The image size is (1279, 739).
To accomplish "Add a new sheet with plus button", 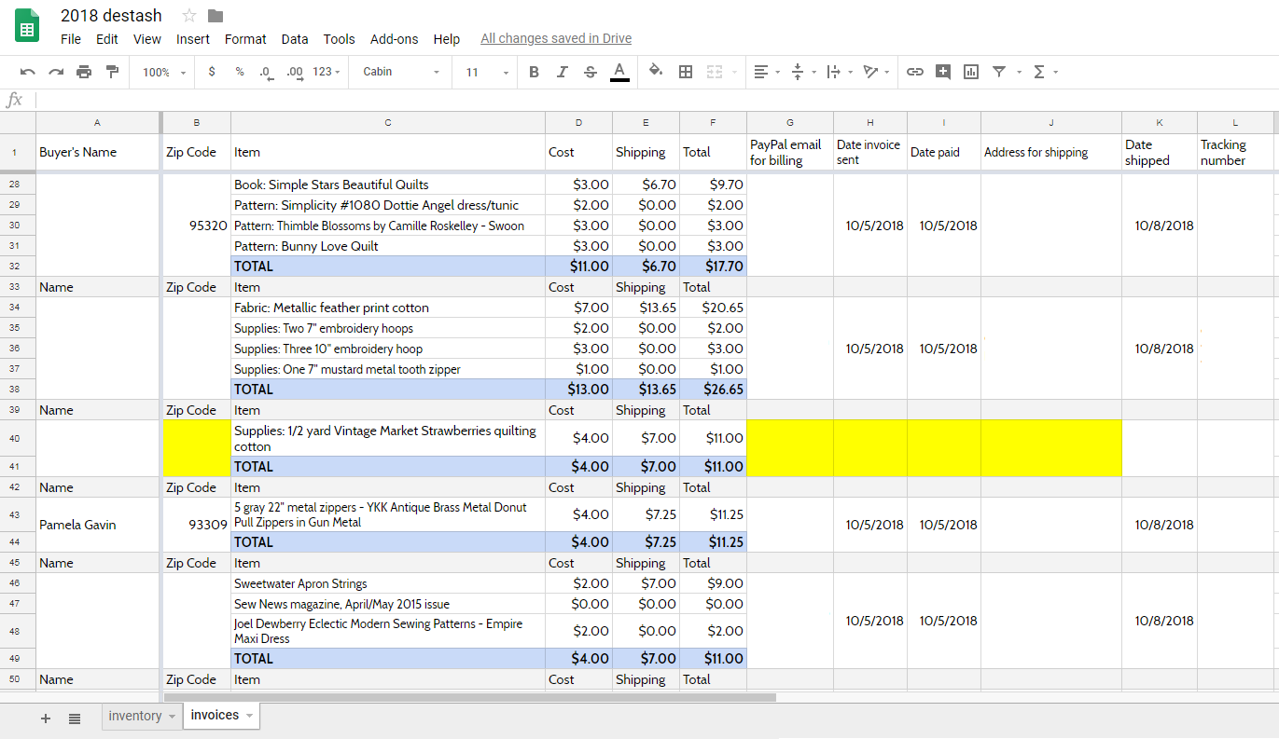I will click(45, 718).
